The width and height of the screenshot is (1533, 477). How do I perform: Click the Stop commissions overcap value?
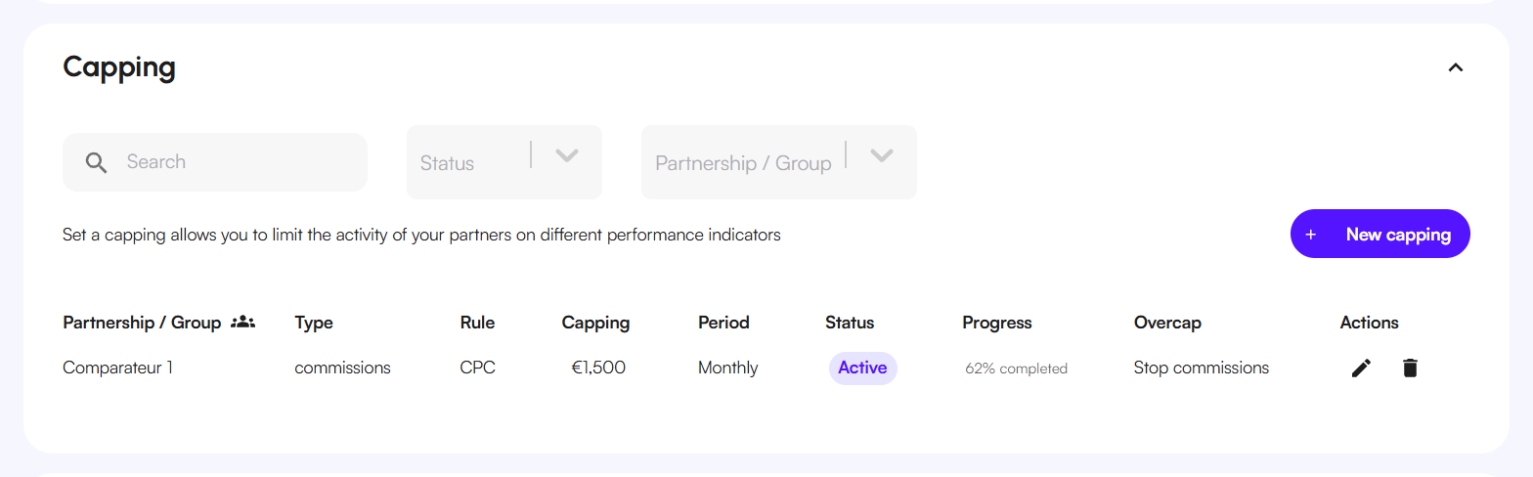coord(1202,369)
